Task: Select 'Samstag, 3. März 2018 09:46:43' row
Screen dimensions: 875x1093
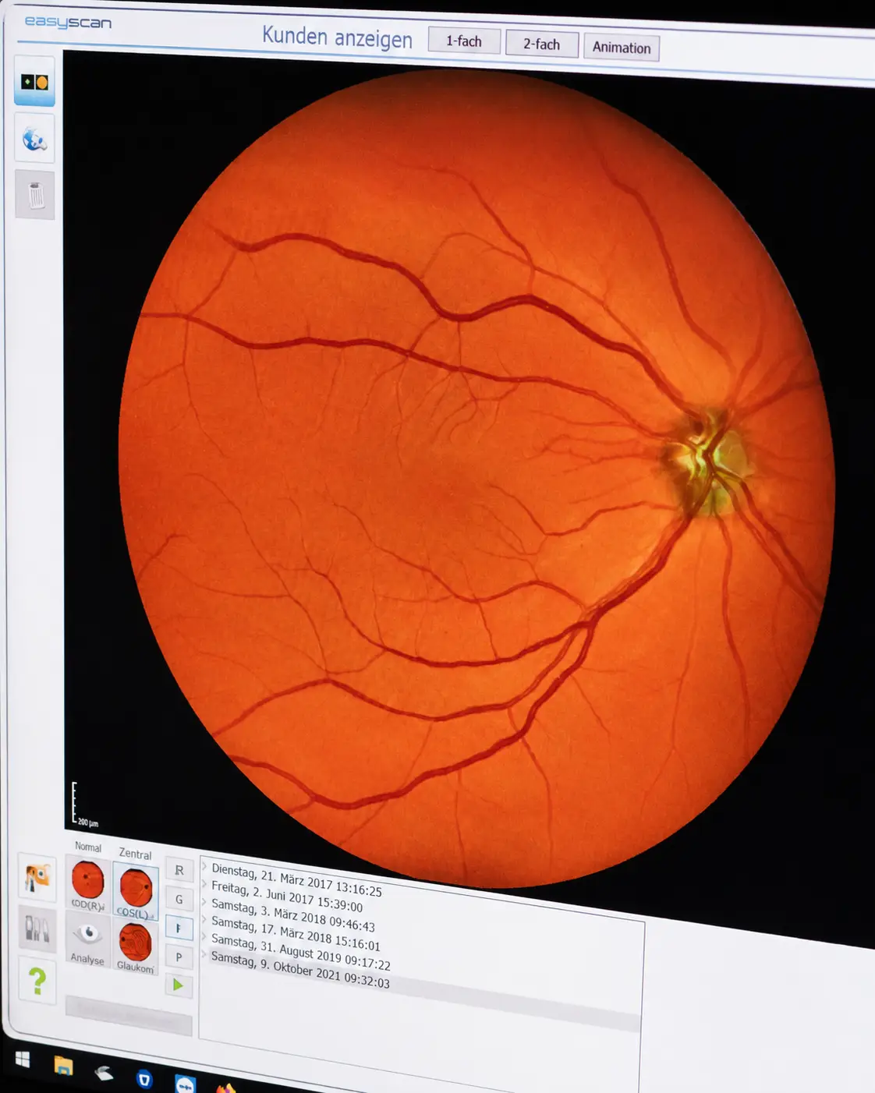Action: [x=293, y=915]
